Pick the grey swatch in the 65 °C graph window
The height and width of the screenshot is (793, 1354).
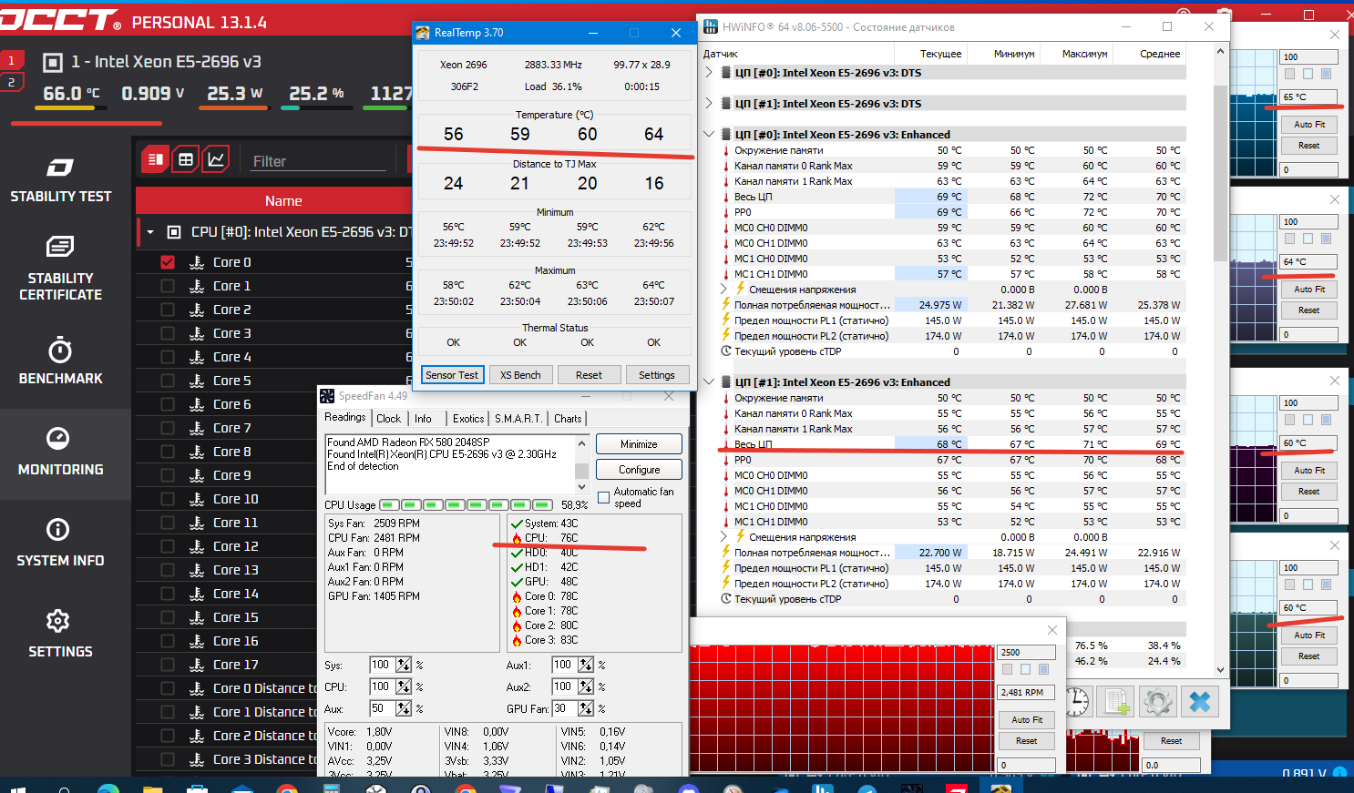(x=1289, y=74)
